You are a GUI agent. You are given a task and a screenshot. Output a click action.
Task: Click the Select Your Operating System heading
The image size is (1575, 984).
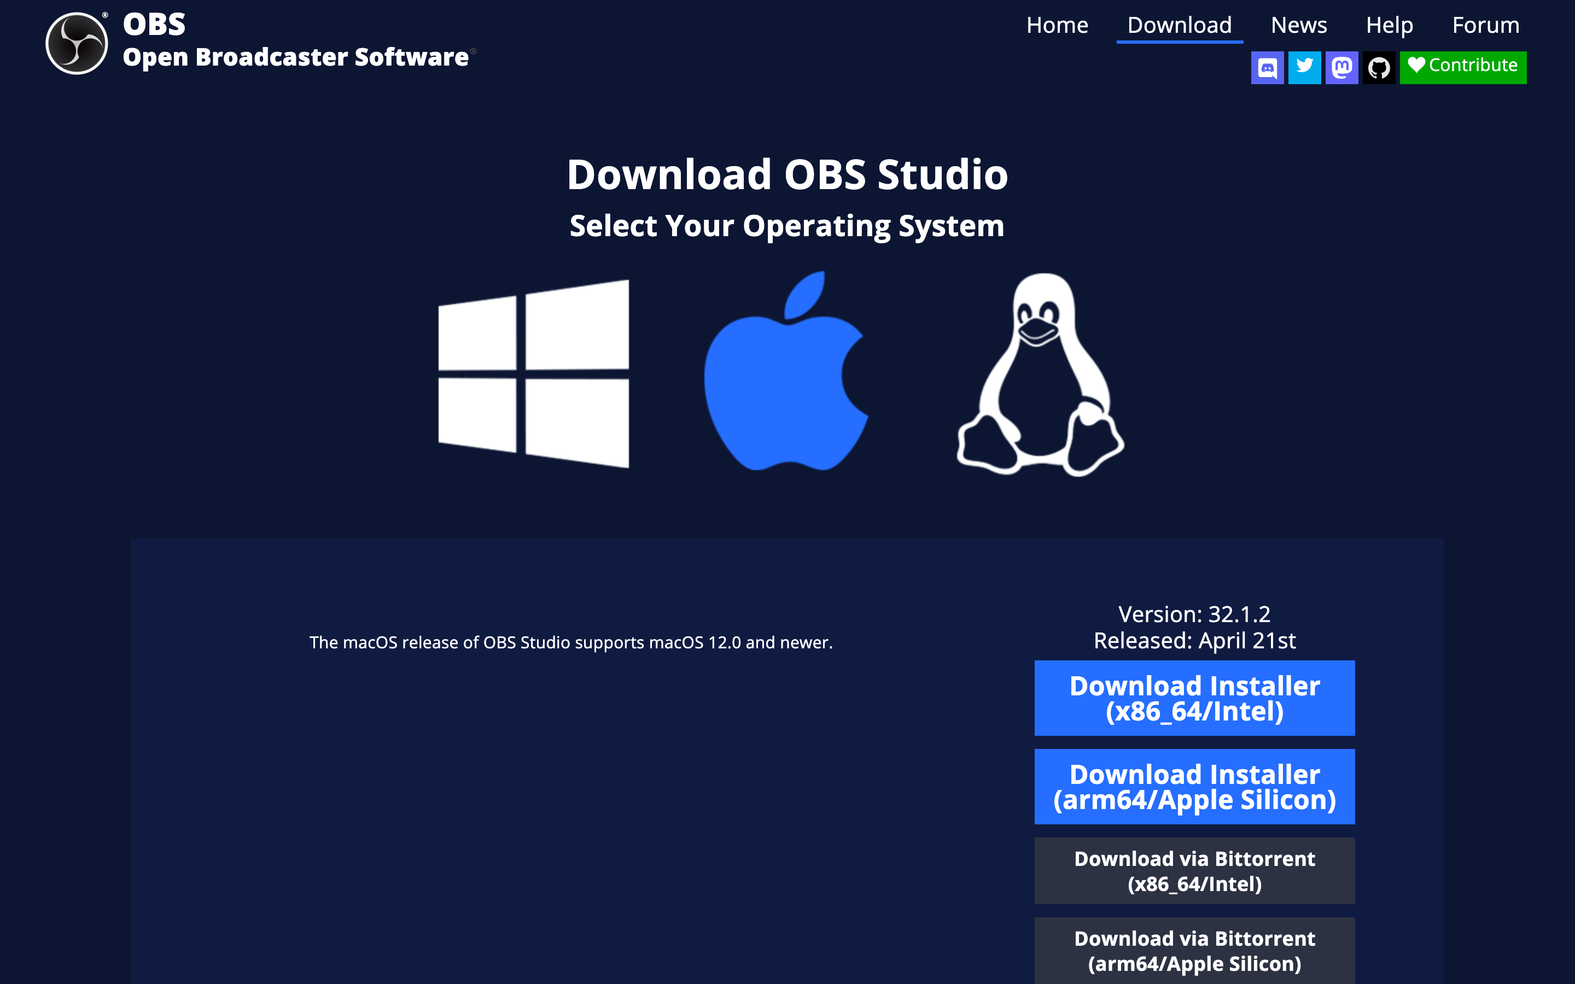click(787, 226)
